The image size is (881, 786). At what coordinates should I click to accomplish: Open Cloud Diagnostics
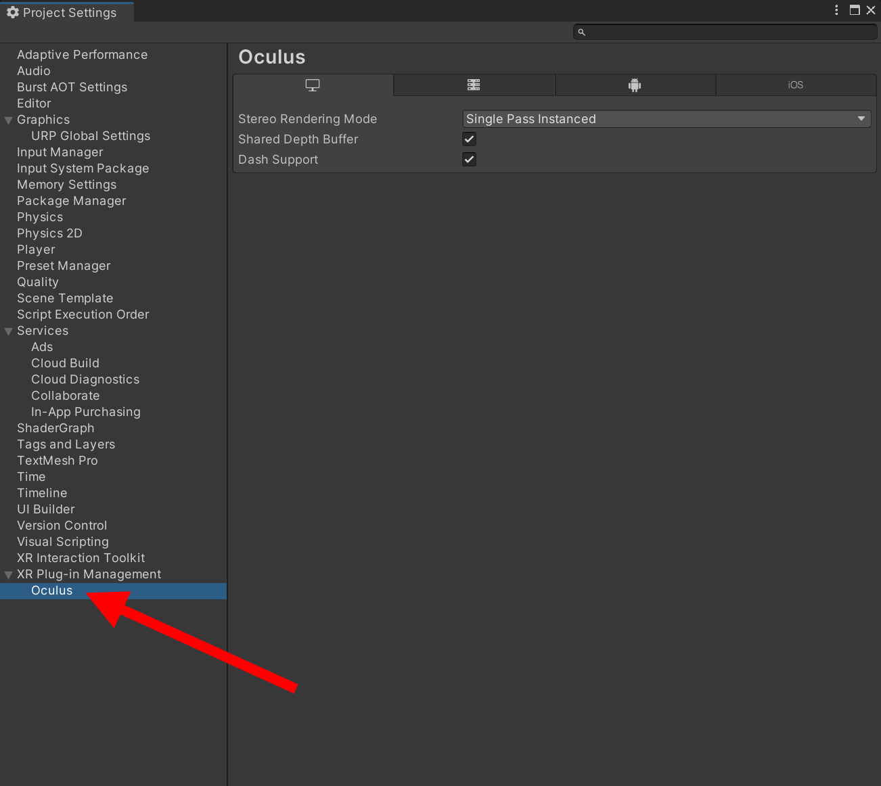85,379
